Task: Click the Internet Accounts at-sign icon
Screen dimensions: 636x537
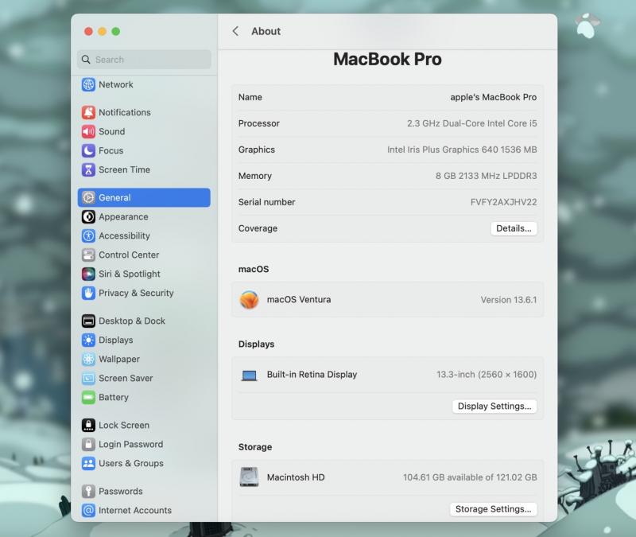Action: [88, 511]
